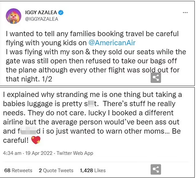Open the @IGGYAZALEA handle link

(x=42, y=19)
